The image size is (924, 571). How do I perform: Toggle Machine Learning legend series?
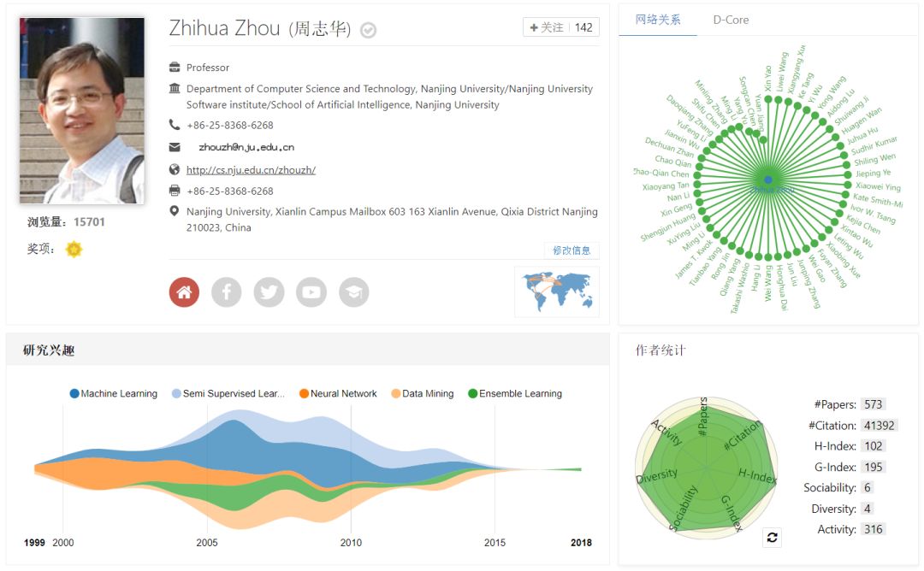click(x=114, y=394)
